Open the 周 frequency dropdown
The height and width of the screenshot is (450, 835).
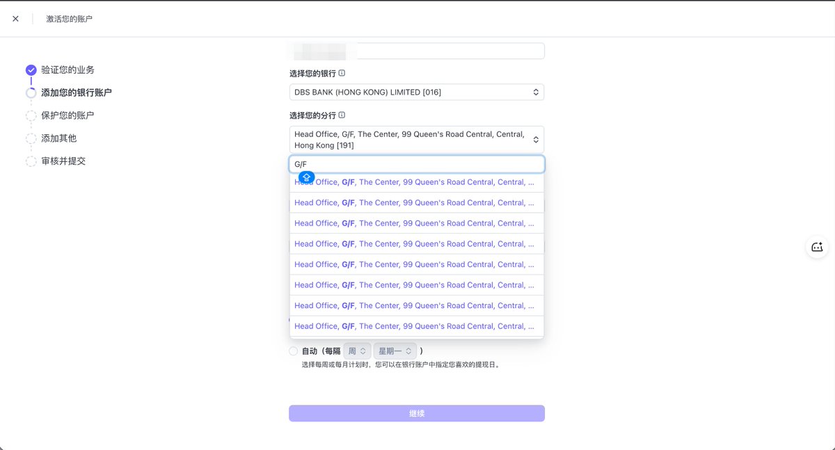(357, 351)
